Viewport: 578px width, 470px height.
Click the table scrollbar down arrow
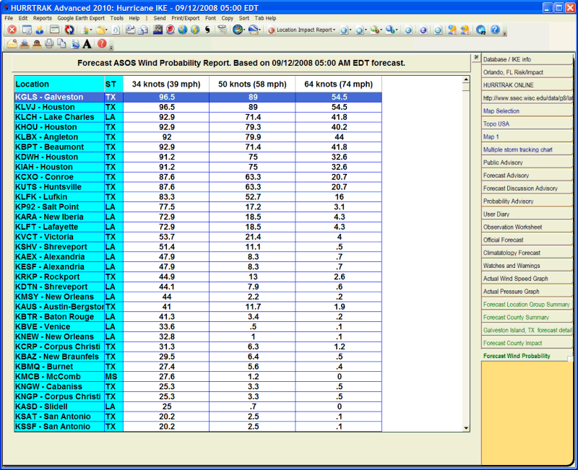(466, 427)
